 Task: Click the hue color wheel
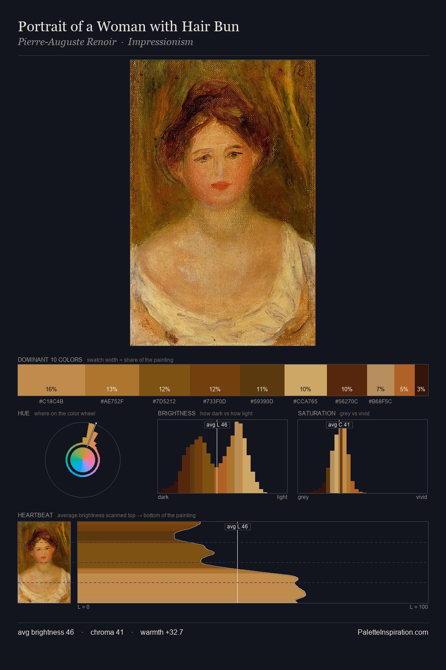pos(83,460)
